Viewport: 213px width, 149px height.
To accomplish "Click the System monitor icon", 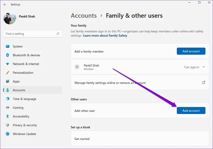I will 8,46.
